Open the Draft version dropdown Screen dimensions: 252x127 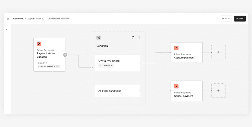226,19
